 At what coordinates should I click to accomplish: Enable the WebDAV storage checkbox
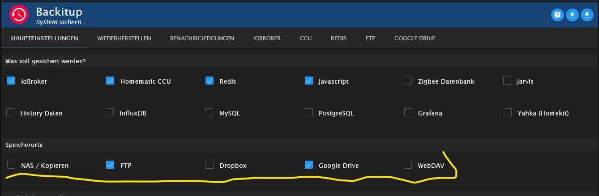tap(408, 165)
